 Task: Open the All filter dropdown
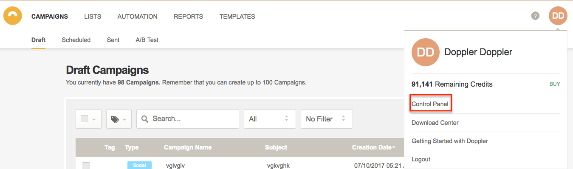(x=270, y=119)
